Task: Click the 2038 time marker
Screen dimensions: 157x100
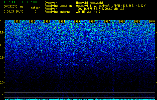Action: (122, 21)
